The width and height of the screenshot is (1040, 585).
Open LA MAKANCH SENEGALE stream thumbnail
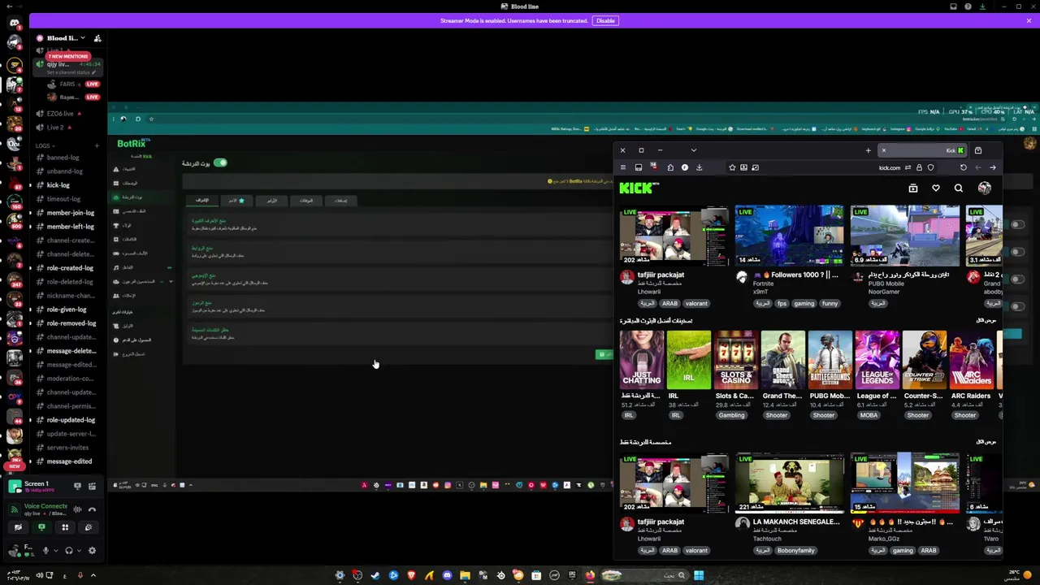click(789, 483)
